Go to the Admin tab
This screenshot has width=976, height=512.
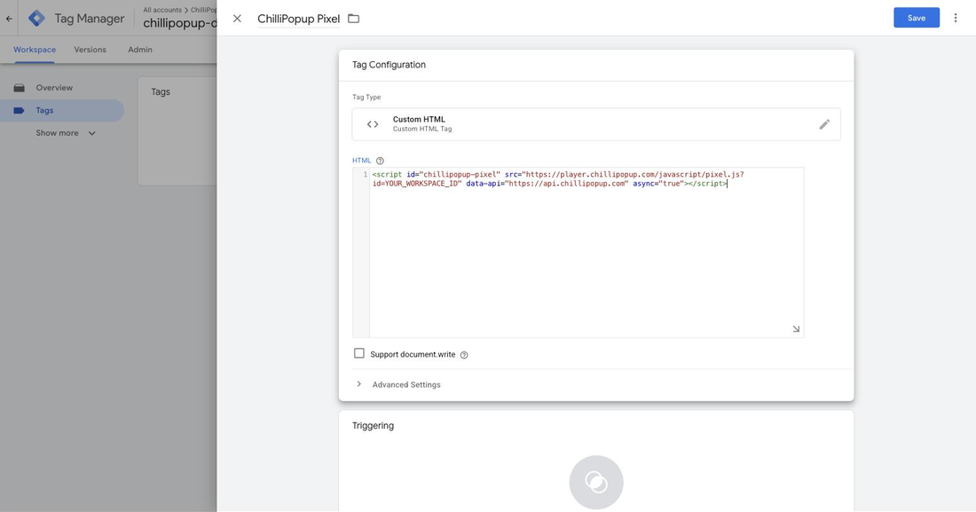click(x=140, y=50)
